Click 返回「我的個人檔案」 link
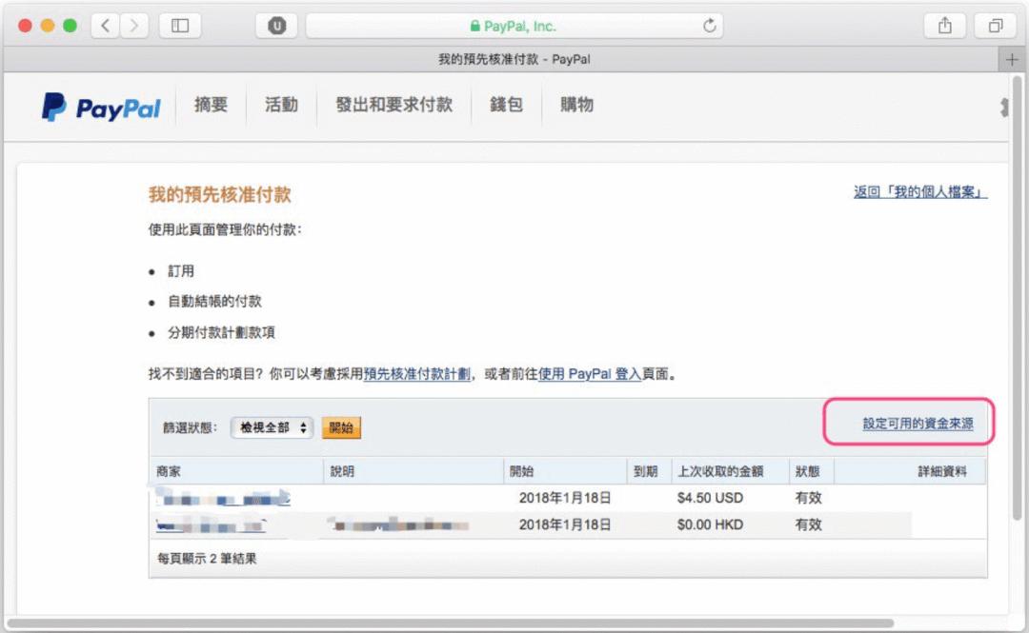Viewport: 1029px width, 633px height. [918, 192]
